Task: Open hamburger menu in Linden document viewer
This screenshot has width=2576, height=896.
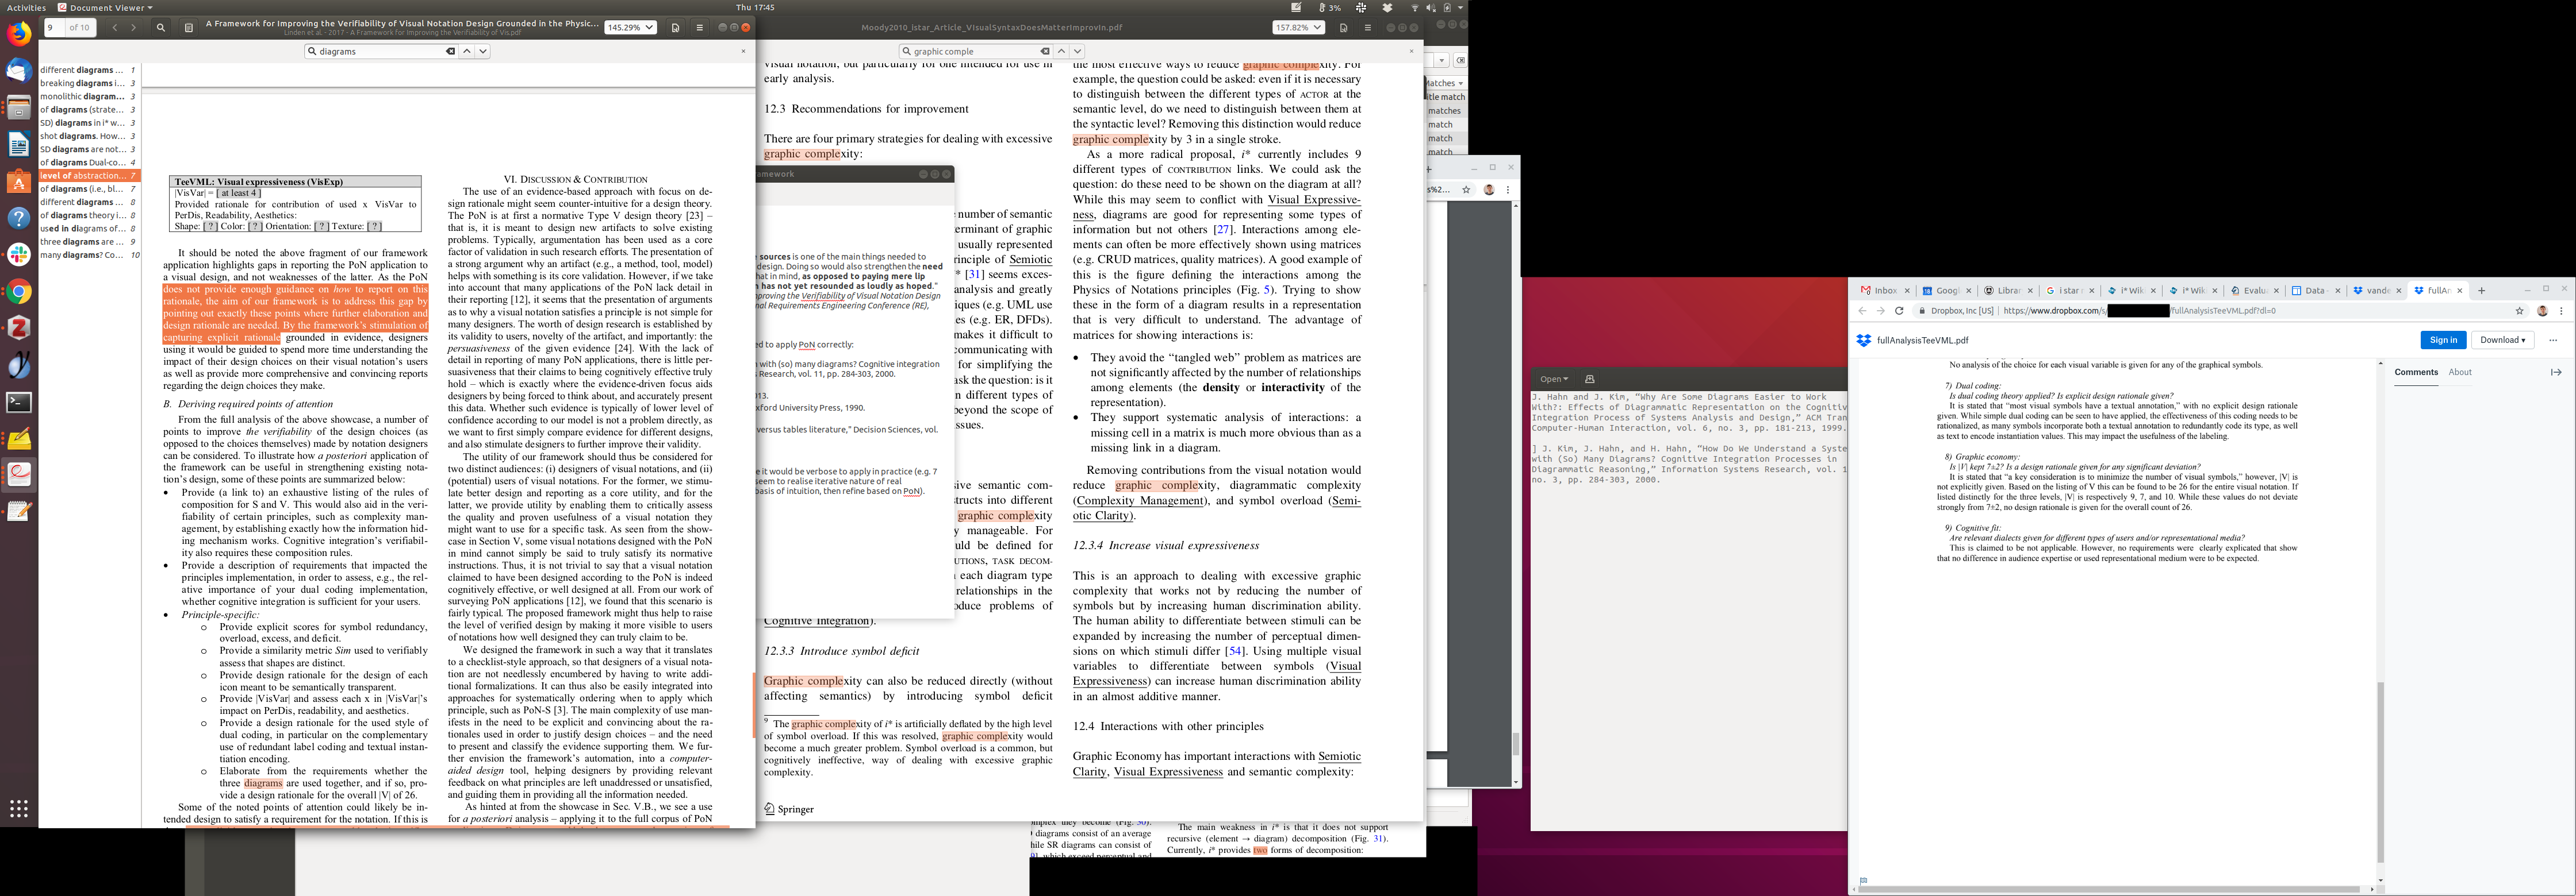Action: coord(699,28)
